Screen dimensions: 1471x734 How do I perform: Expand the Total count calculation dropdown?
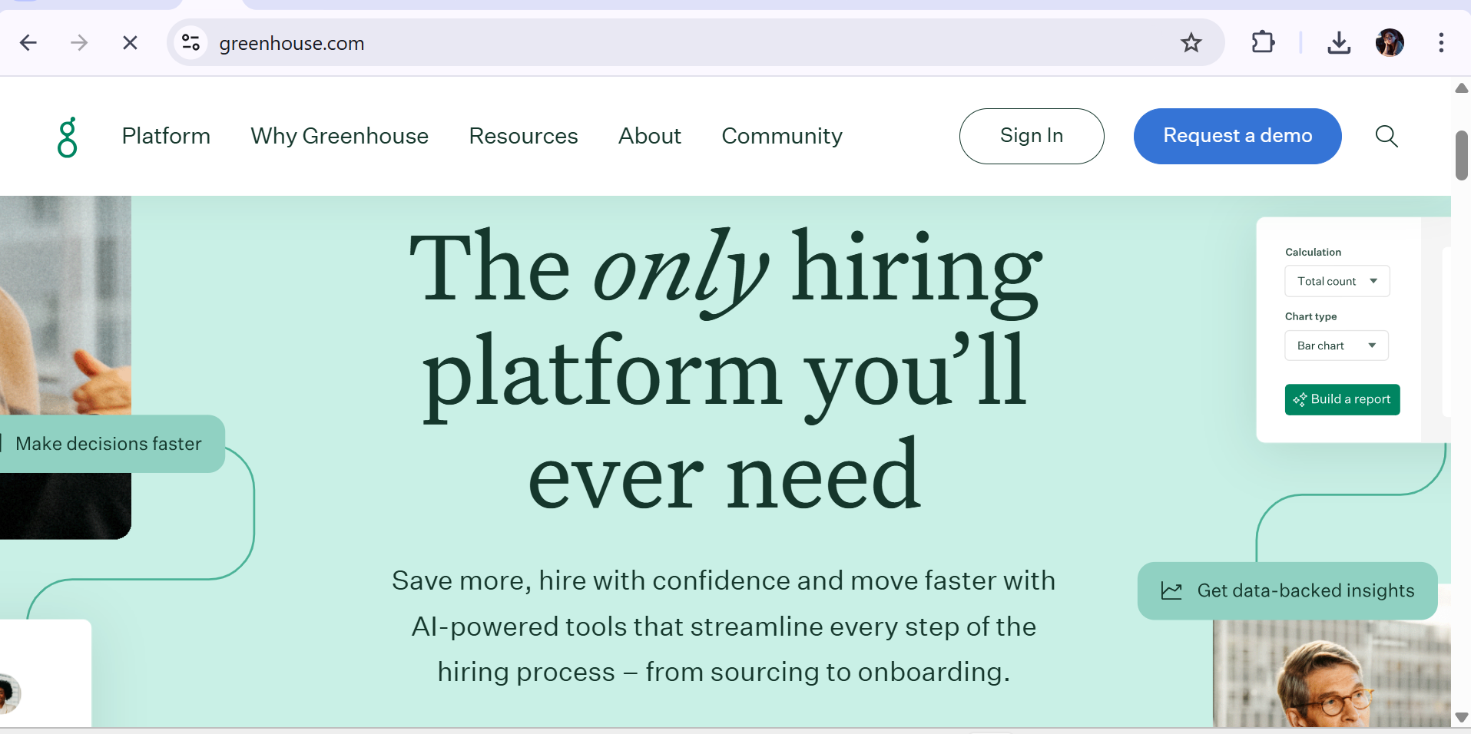pyautogui.click(x=1337, y=281)
